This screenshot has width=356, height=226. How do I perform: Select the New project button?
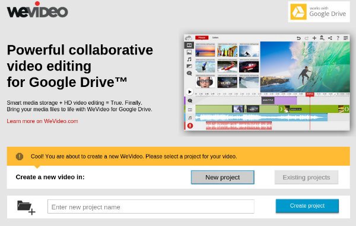[223, 177]
